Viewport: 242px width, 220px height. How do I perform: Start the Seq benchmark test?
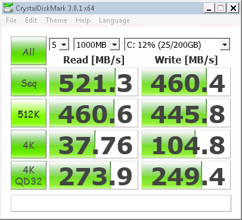tap(29, 82)
